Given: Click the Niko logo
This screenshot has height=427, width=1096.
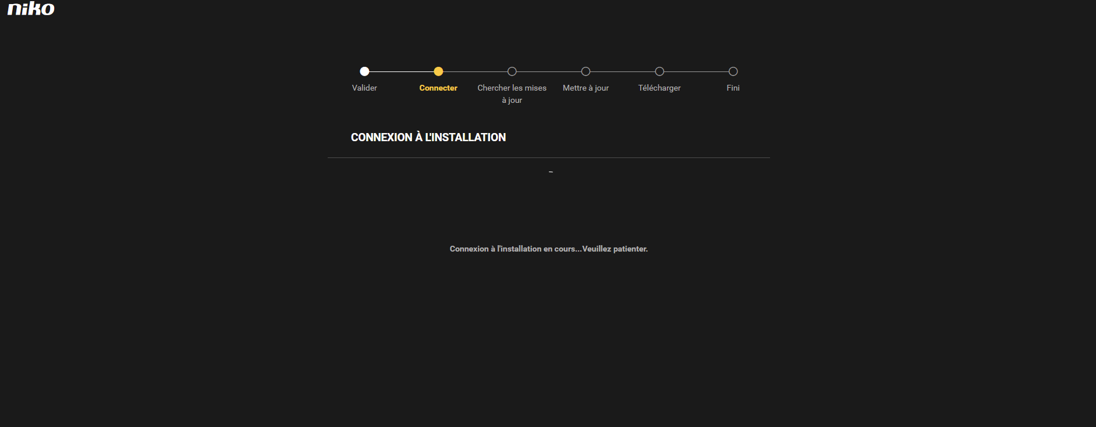Looking at the screenshot, I should (x=31, y=9).
